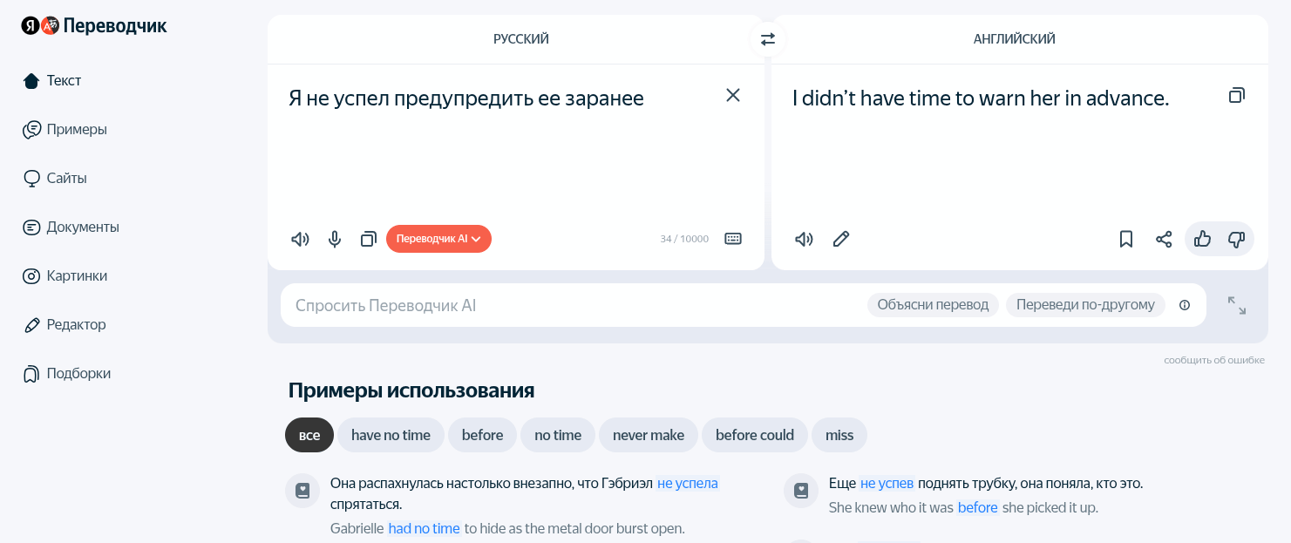Select source language РУССКИЙ
This screenshot has width=1291, height=543.
pos(521,39)
